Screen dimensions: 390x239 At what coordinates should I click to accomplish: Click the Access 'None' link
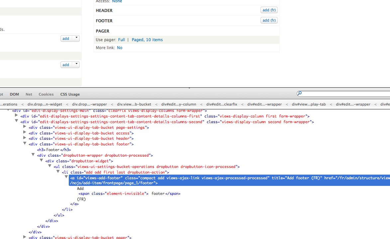pos(117,1)
